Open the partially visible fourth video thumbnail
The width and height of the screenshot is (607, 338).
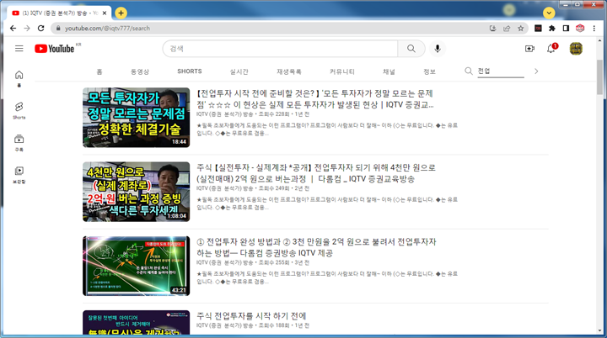point(137,323)
